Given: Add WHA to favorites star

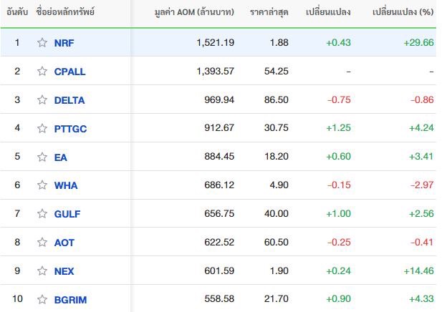Looking at the screenshot, I should click(42, 185).
